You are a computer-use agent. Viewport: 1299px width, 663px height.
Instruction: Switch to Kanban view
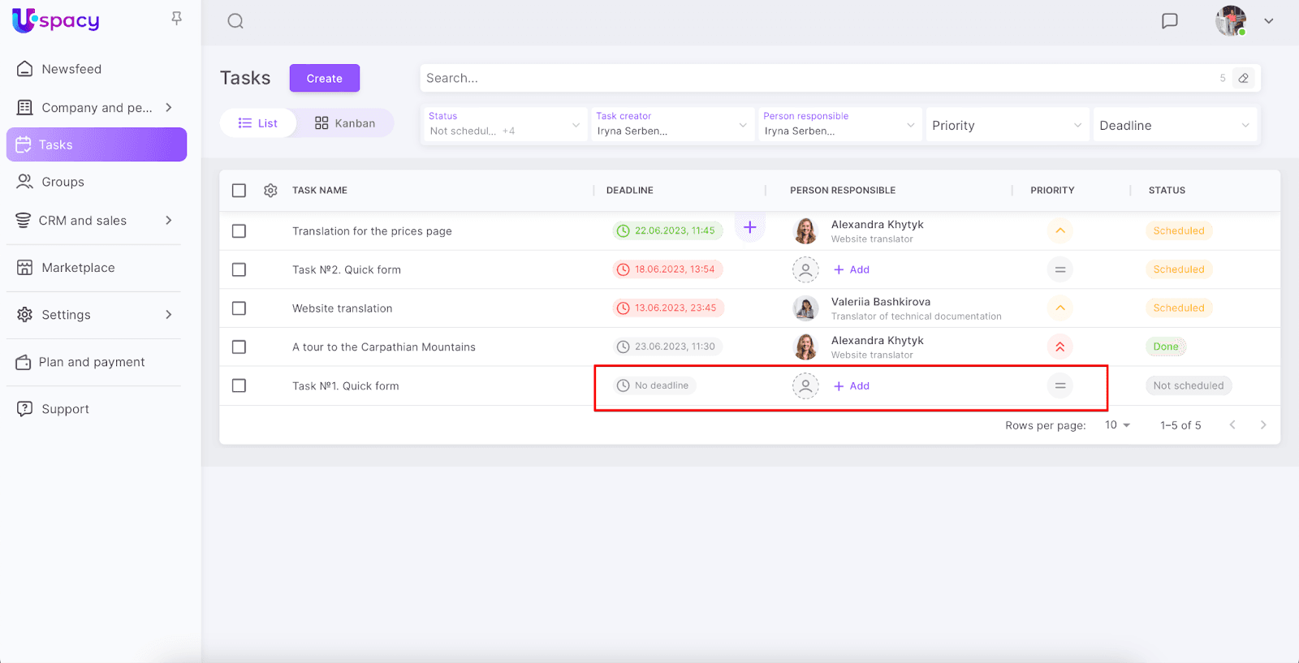point(345,123)
